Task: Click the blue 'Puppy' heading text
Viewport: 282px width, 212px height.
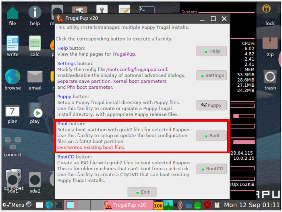Action: (64, 97)
